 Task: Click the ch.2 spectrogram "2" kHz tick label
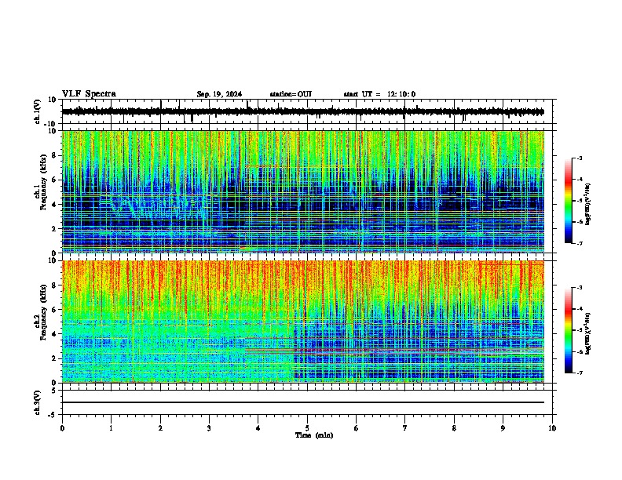tap(55, 358)
